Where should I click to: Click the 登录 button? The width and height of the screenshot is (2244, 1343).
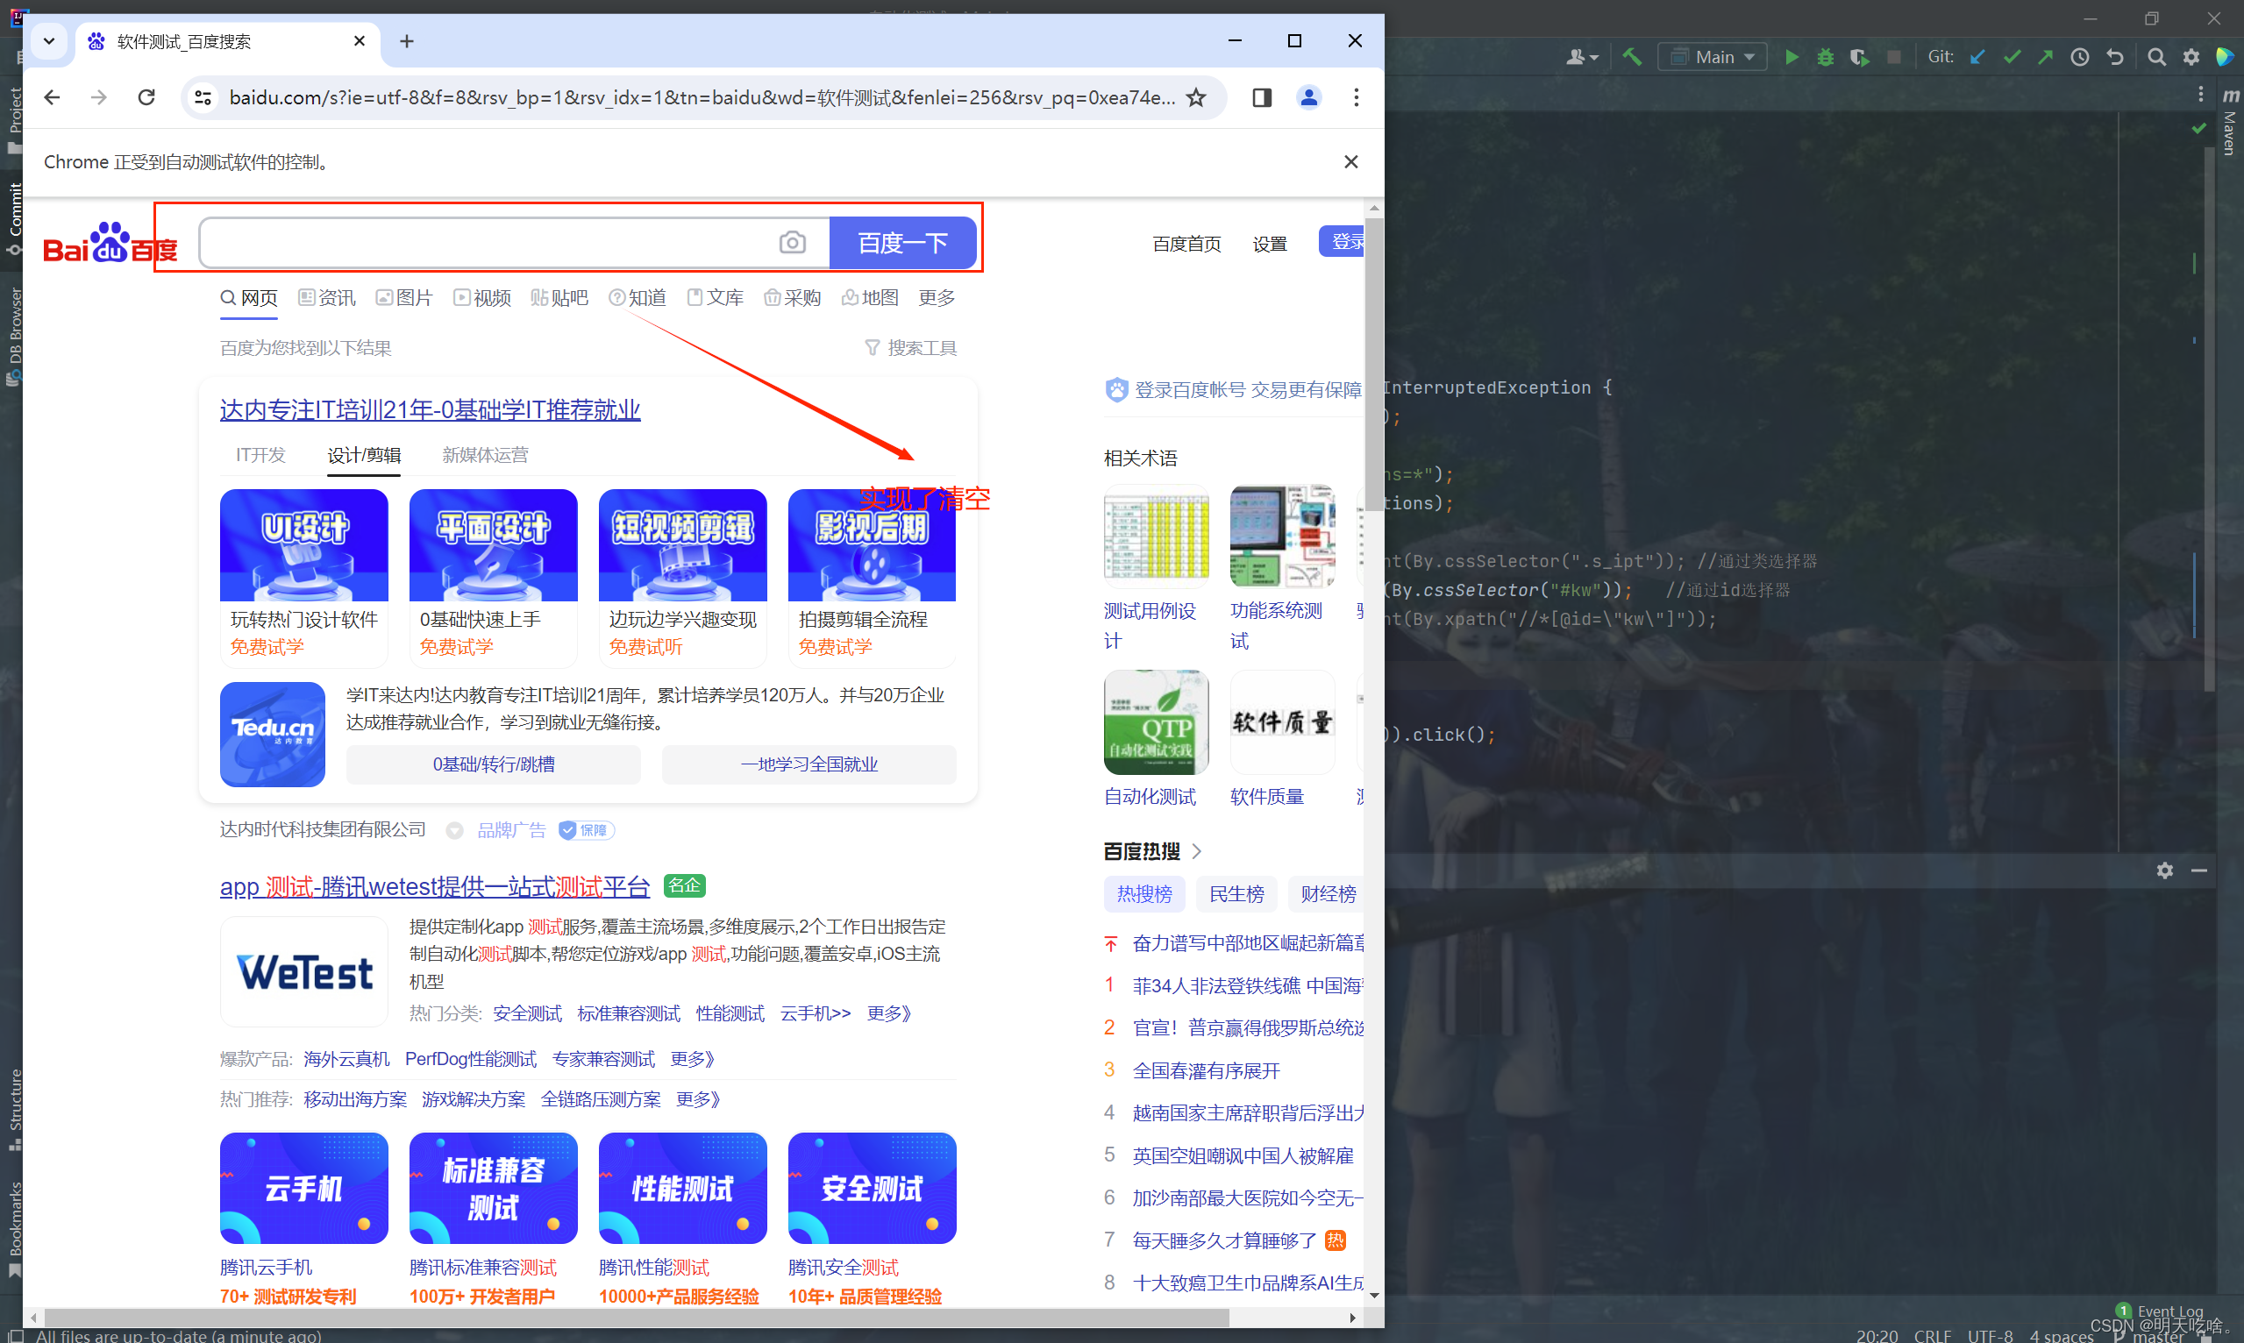tap(1342, 242)
